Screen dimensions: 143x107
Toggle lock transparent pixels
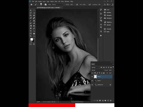click(95, 73)
